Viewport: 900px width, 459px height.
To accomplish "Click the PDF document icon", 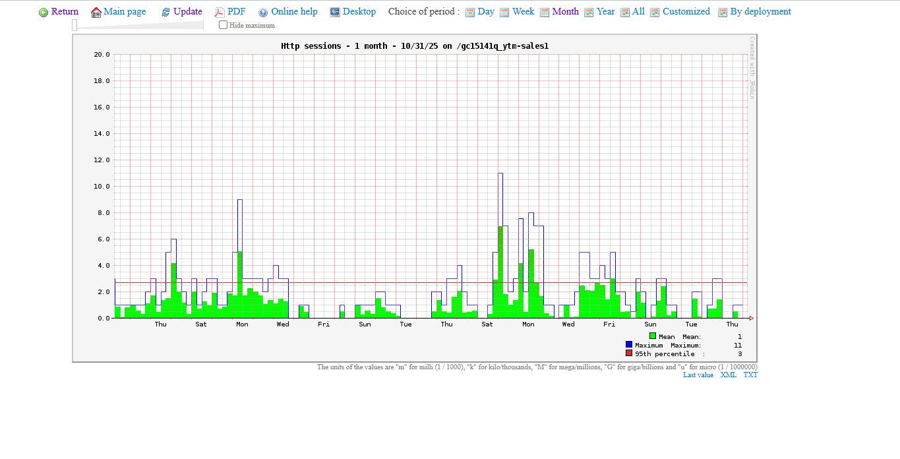I will coord(220,12).
